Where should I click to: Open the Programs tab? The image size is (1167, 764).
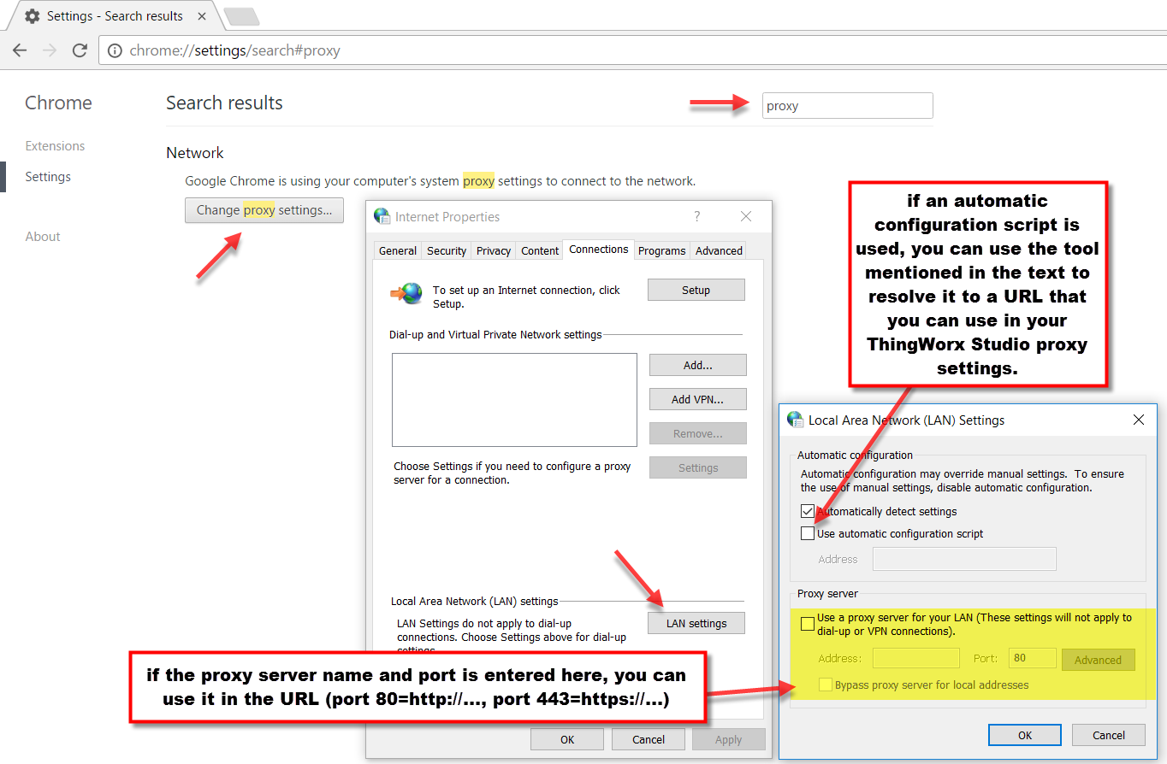coord(662,250)
